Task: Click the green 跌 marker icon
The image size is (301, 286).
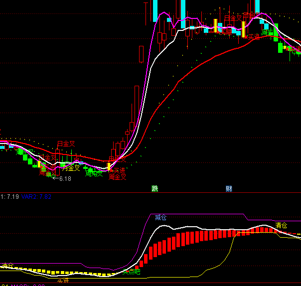Action: (x=155, y=188)
